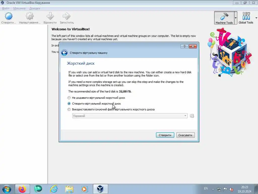Click the muted volume tray icon
The width and height of the screenshot is (258, 194).
point(231,189)
